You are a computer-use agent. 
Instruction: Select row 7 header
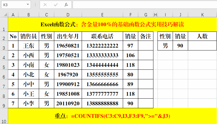tap(4, 84)
